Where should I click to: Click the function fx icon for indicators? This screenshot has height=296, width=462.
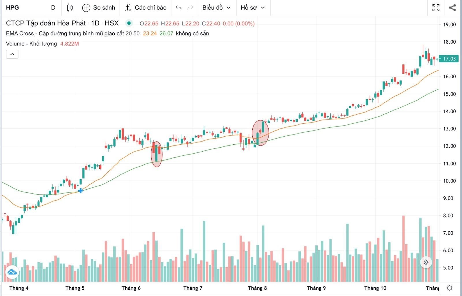pos(128,8)
